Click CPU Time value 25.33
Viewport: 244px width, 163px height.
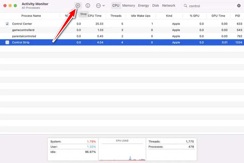(99, 24)
